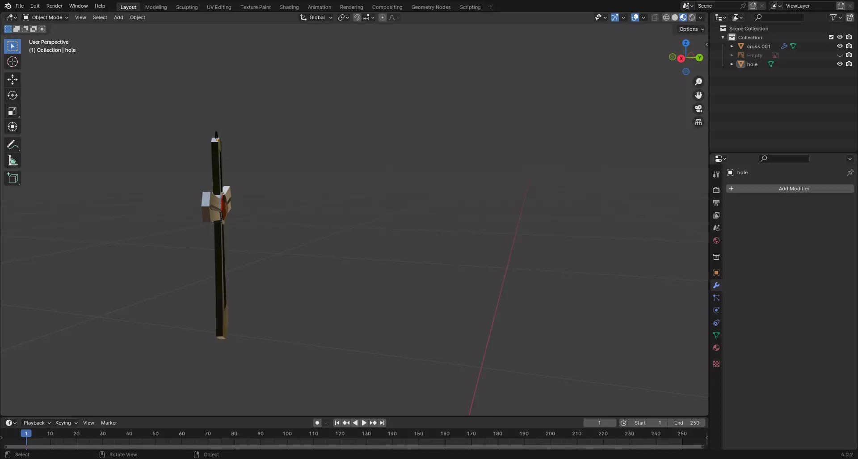
Task: Jump to the animation end frame
Action: coord(382,423)
